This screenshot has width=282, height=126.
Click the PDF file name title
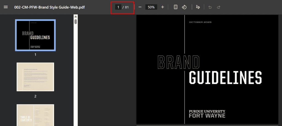tap(50, 7)
